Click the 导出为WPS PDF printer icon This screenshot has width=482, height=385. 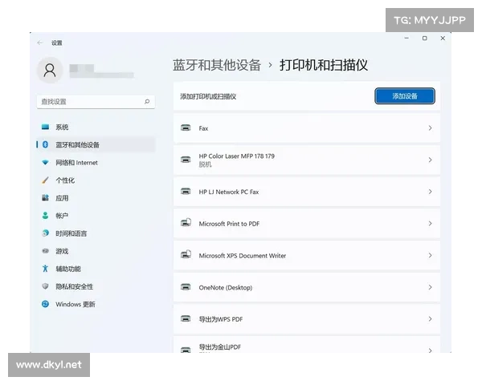186,318
